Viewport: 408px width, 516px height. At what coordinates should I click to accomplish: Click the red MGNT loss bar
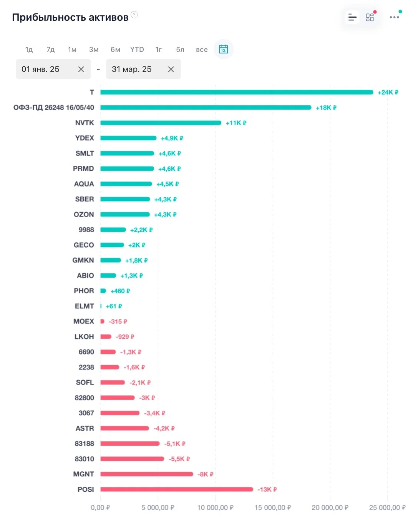coord(147,474)
